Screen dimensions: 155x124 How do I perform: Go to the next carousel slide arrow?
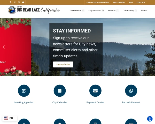tap(151, 47)
